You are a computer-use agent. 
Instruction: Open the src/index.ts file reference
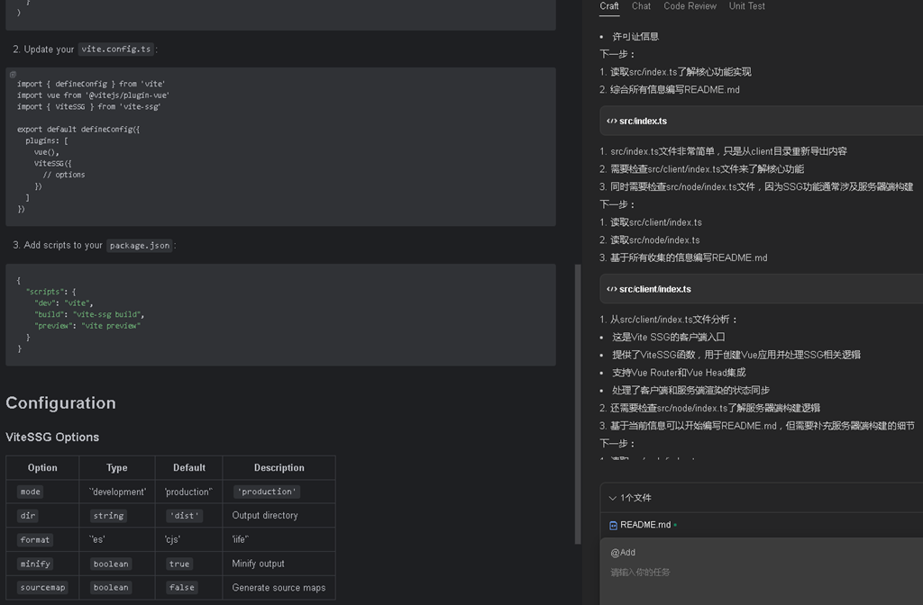click(643, 122)
